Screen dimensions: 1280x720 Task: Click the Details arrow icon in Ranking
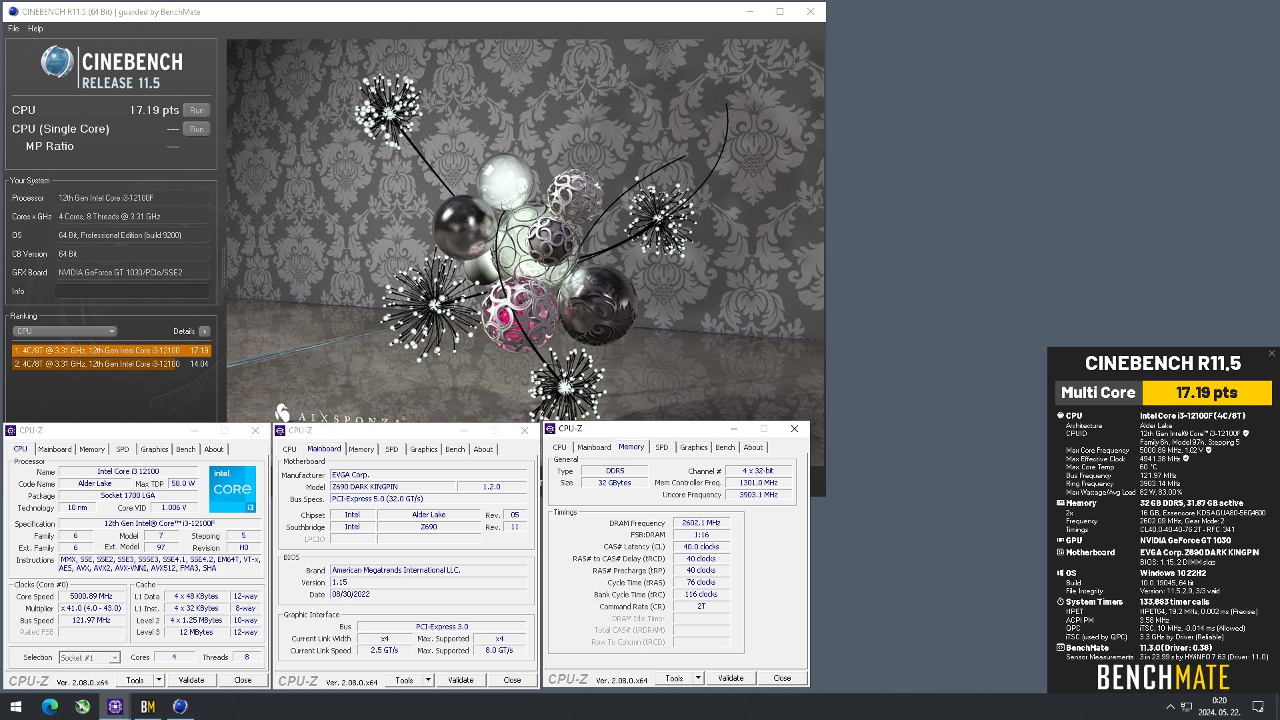(204, 331)
